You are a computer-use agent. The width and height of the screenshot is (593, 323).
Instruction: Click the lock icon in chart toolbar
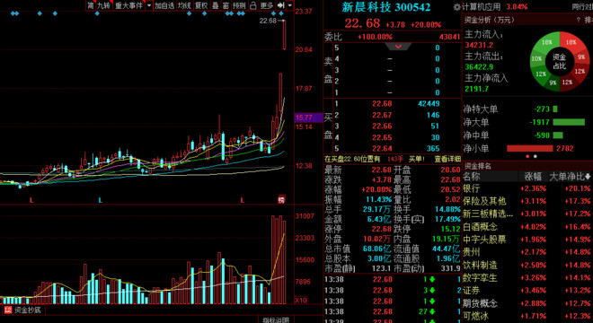point(253,5)
